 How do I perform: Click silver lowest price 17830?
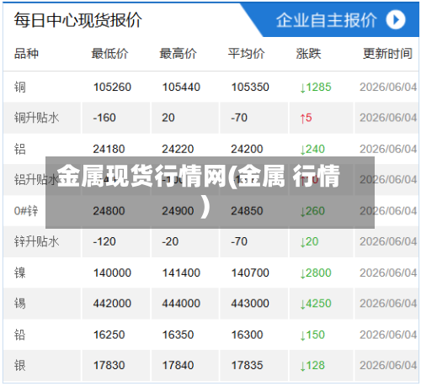pos(109,365)
